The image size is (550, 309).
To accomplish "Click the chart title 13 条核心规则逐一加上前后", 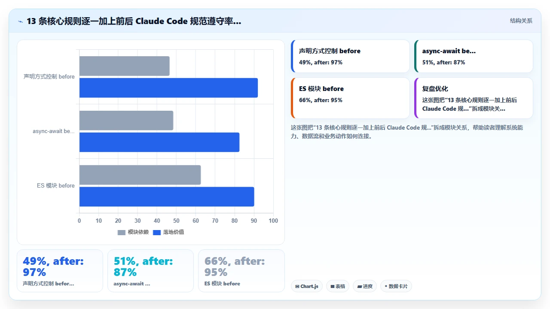I will 134,21.
